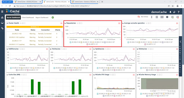Screen dimensions: 184x98
Task: Bookmark this page with the star
Action: point(173,6)
